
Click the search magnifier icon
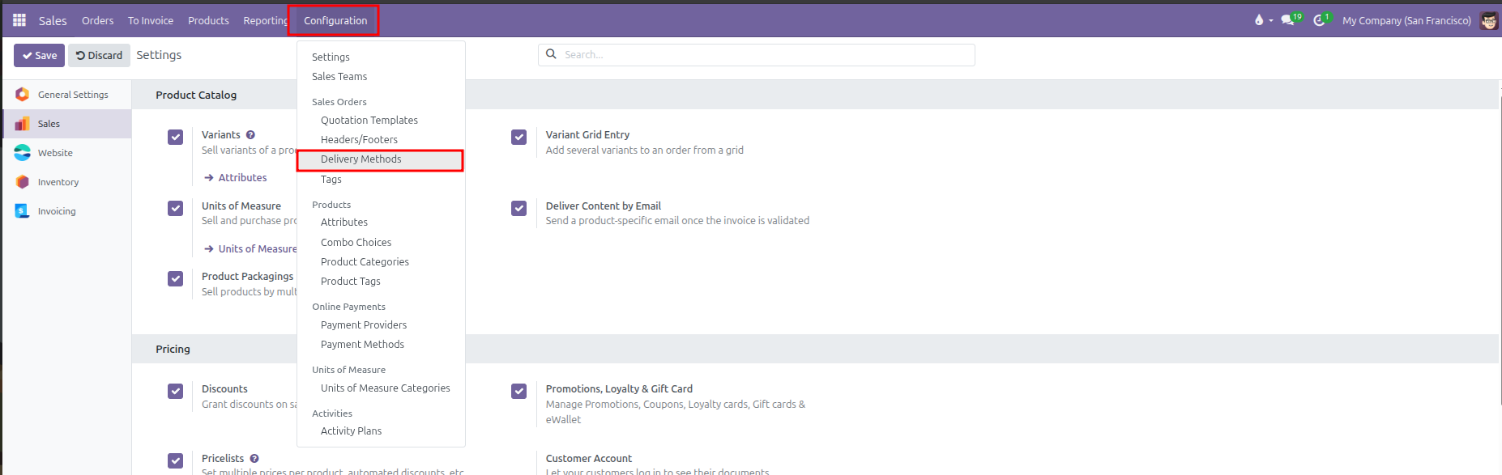click(552, 54)
